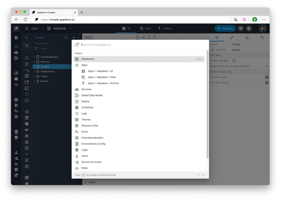Open the Deploy rocket icon in left sidebar
The image size is (281, 200).
pos(16,73)
